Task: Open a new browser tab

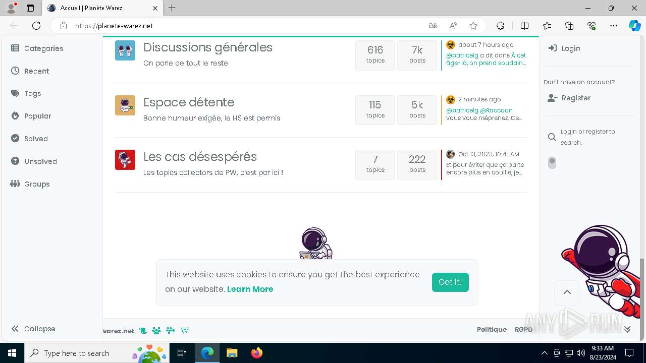Action: pos(172,8)
